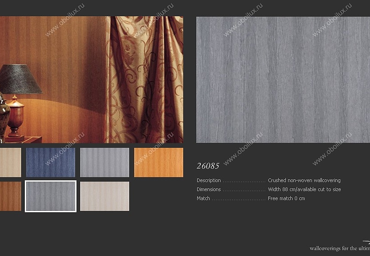370x256 pixels.
Task: Select the off-white cream wallpaper swatch
Action: [104, 196]
